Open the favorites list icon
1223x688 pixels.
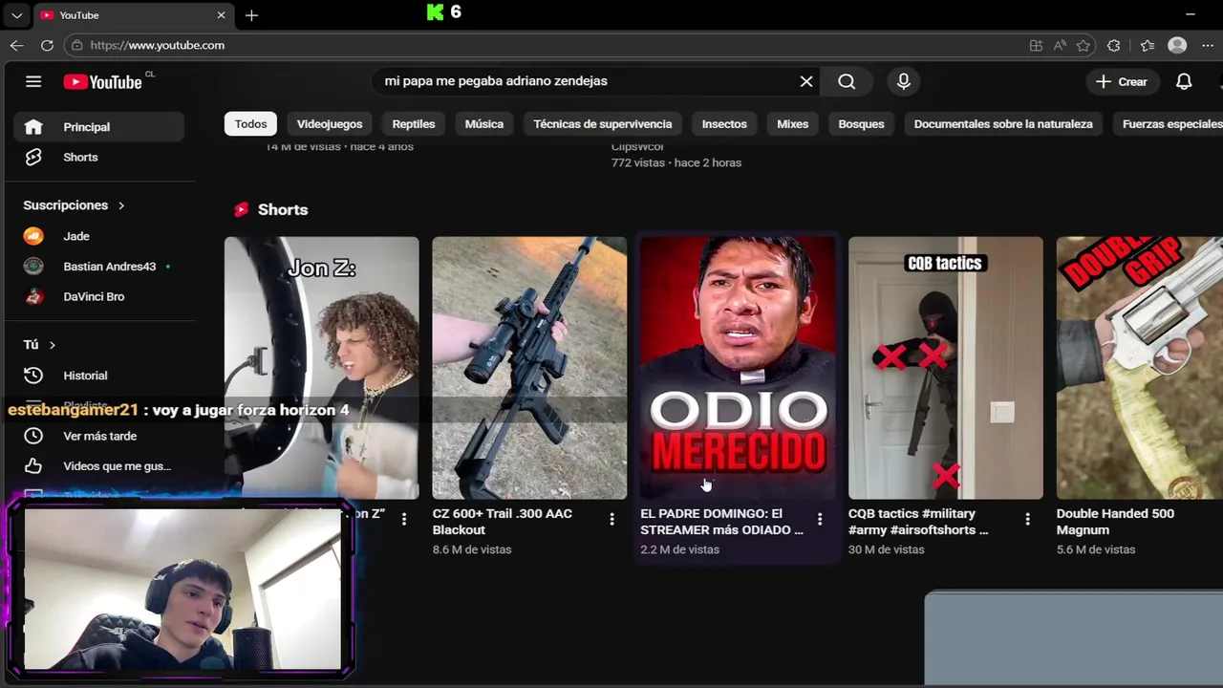1148,45
